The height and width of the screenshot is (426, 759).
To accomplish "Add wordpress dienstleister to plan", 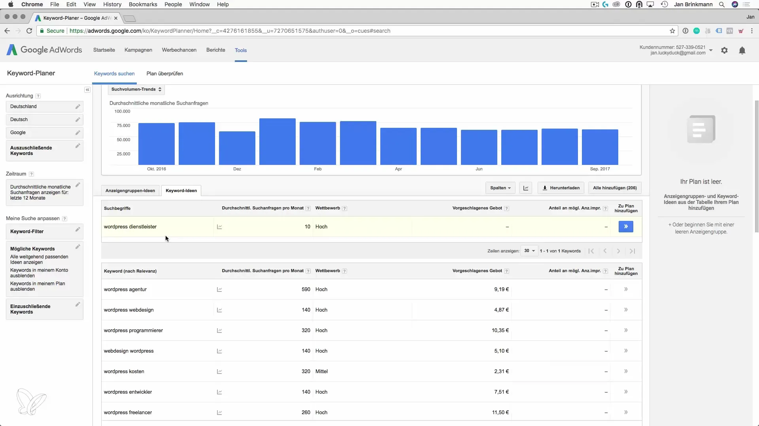I will click(x=626, y=226).
